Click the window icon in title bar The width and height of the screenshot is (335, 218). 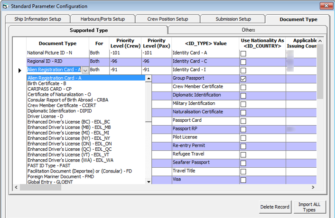5,6
